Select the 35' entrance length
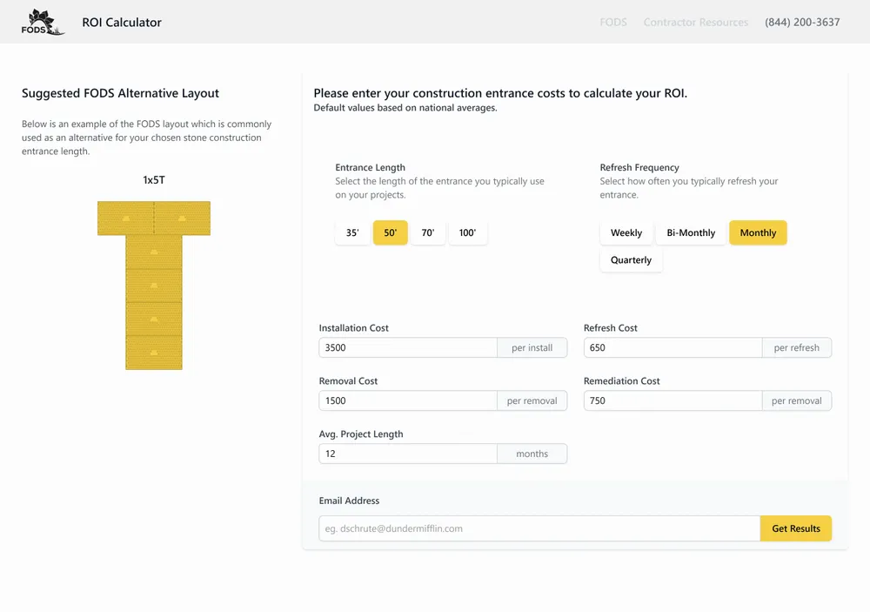Viewport: 870px width, 612px height. 352,232
